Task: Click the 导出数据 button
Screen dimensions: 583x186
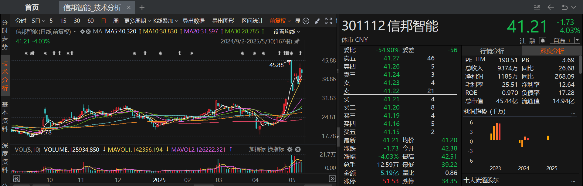Action: pos(193,21)
